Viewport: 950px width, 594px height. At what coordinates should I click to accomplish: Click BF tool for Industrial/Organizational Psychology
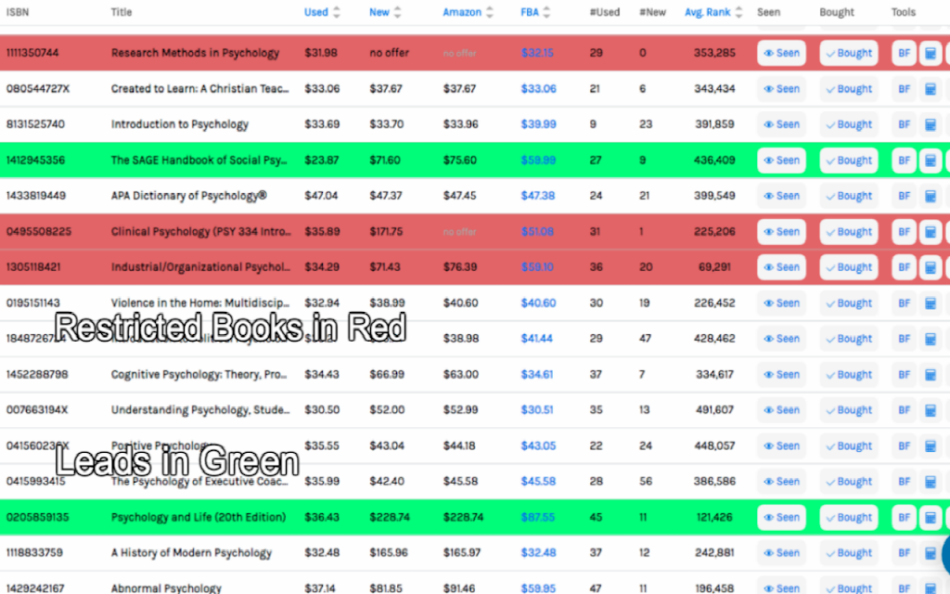pyautogui.click(x=904, y=267)
